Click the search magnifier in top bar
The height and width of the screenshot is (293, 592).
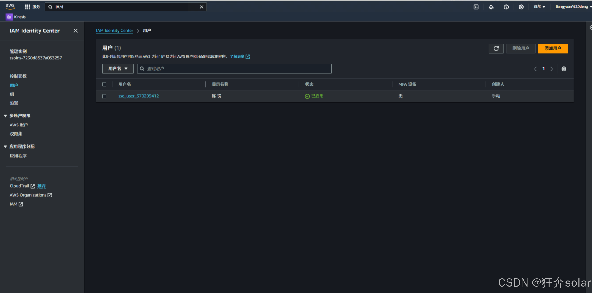[x=50, y=7]
